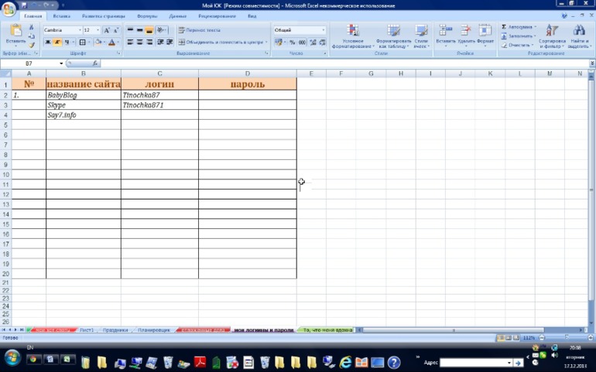Copy the selection via copy icon

[x=31, y=36]
